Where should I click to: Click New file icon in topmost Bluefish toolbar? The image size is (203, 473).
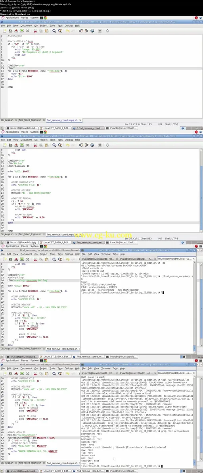pos(4,31)
